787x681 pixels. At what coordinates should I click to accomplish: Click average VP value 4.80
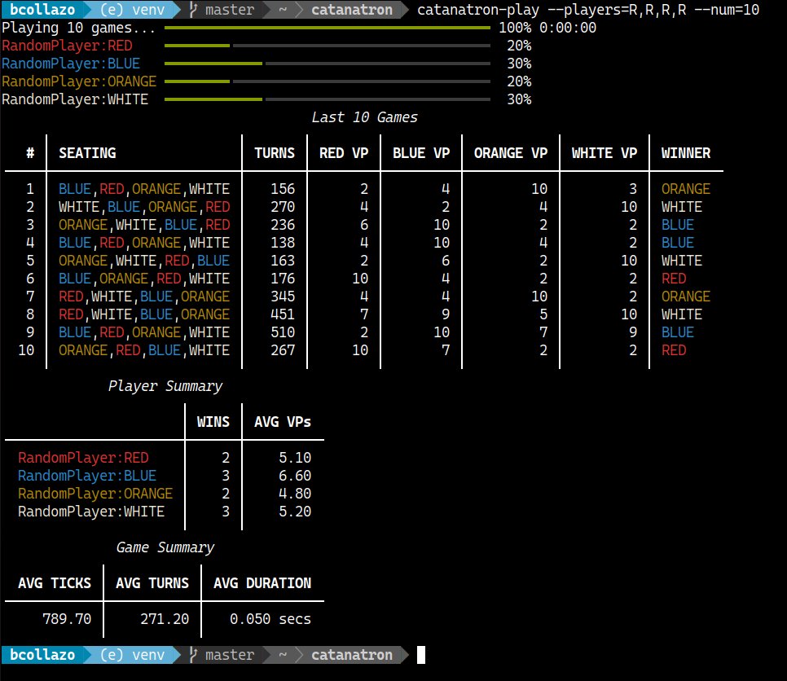295,494
